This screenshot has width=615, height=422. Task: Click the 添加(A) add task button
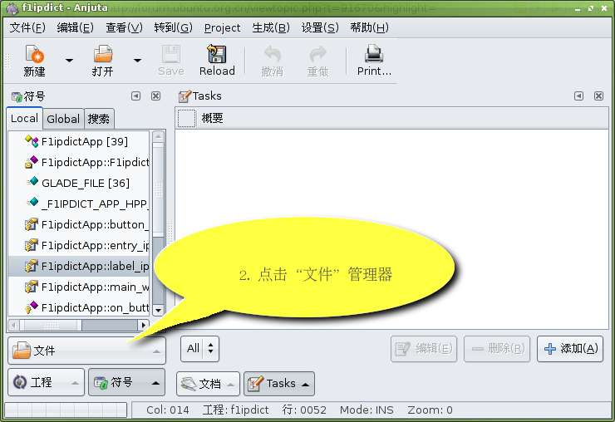570,348
